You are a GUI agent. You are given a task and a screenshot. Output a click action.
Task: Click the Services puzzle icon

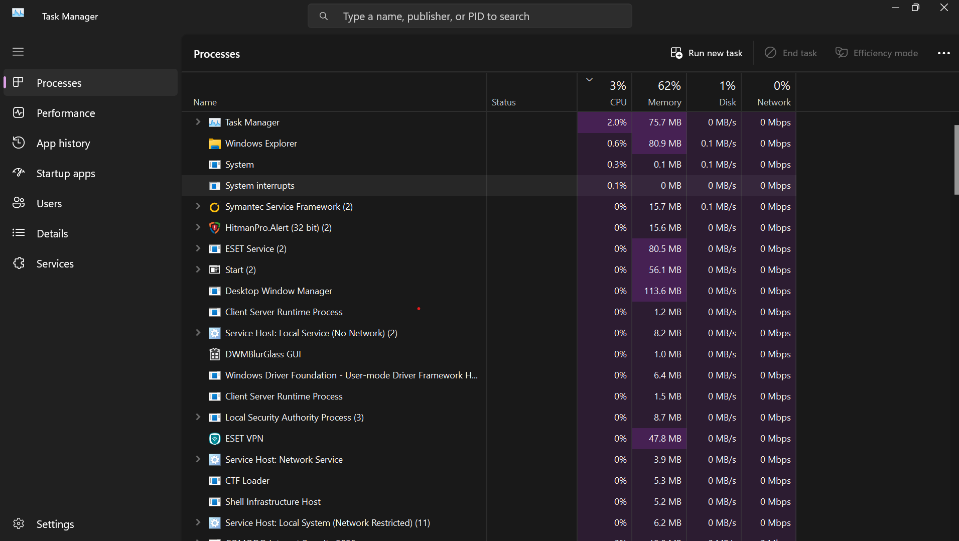19,263
